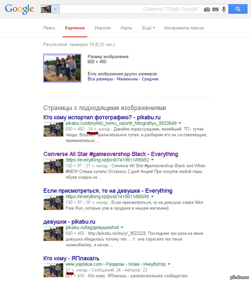Open arrow next to pikabu.ru/story URL
This screenshot has height=282, width=251.
pyautogui.click(x=180, y=123)
